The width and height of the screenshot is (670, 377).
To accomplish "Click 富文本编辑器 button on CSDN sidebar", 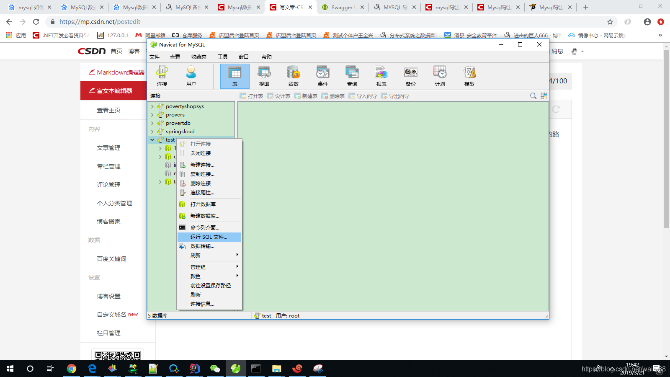I will (x=113, y=91).
